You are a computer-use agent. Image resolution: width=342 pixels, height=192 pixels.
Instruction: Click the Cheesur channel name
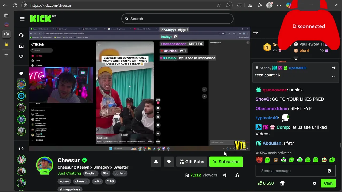(69, 160)
